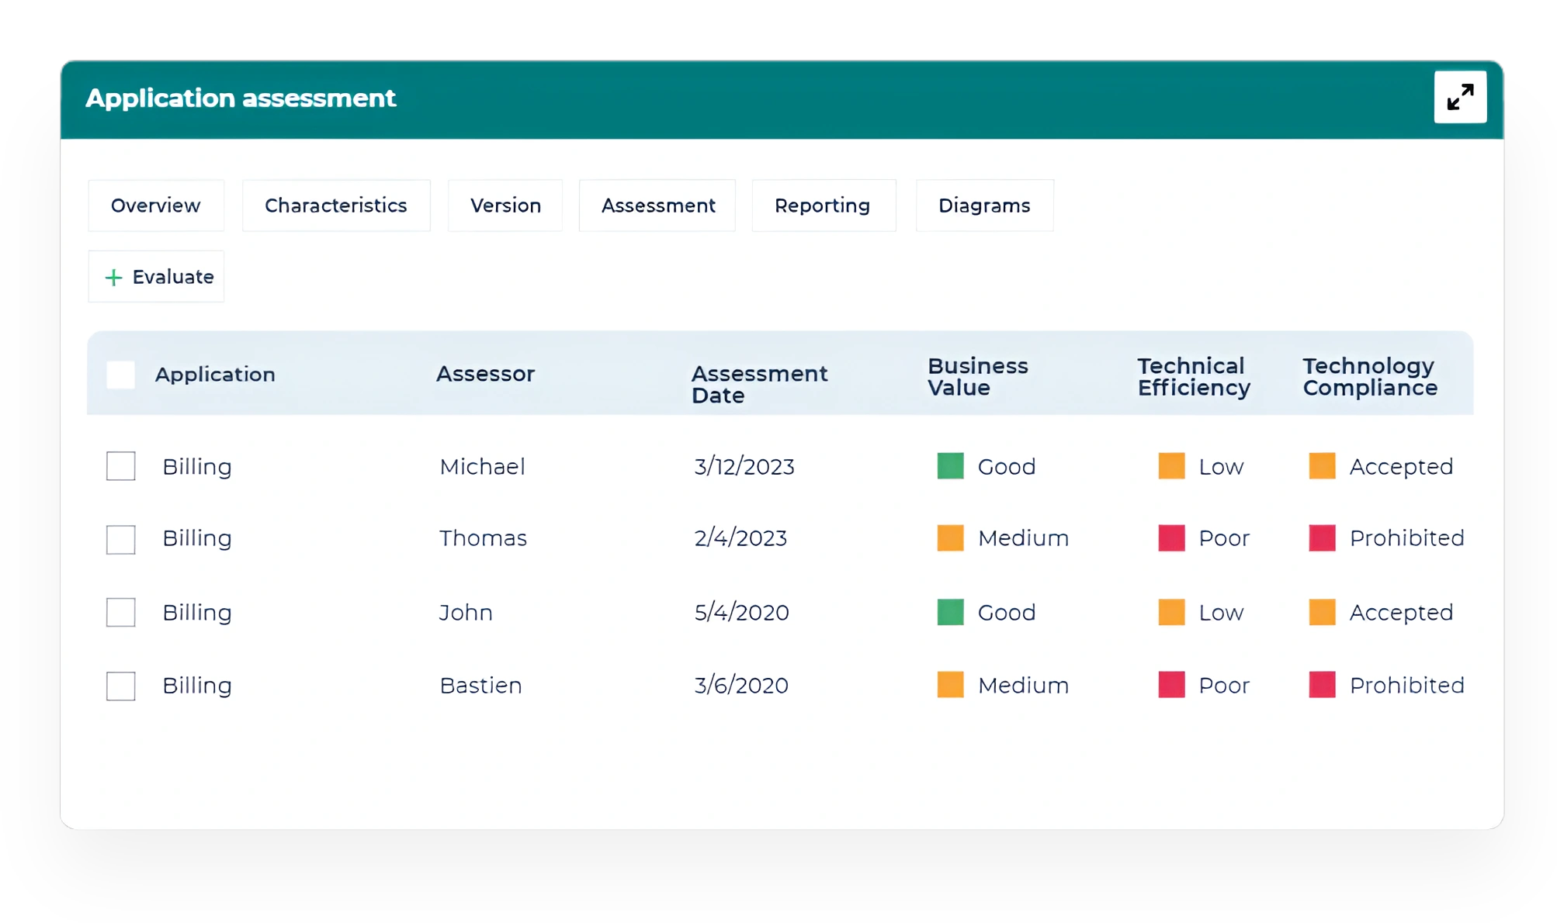Click the Business Value column header

point(977,377)
